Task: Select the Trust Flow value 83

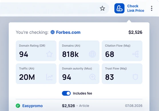Action: click(x=110, y=77)
